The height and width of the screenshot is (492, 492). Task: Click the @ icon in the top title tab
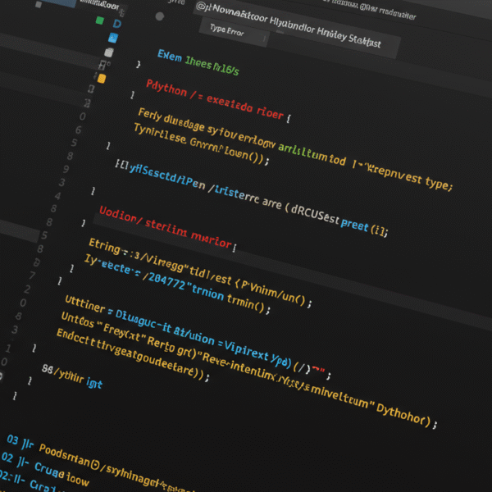pyautogui.click(x=202, y=8)
